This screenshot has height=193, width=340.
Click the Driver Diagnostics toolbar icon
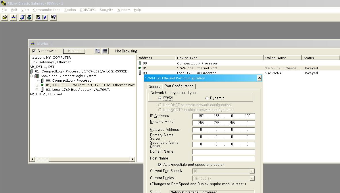click(29, 17)
